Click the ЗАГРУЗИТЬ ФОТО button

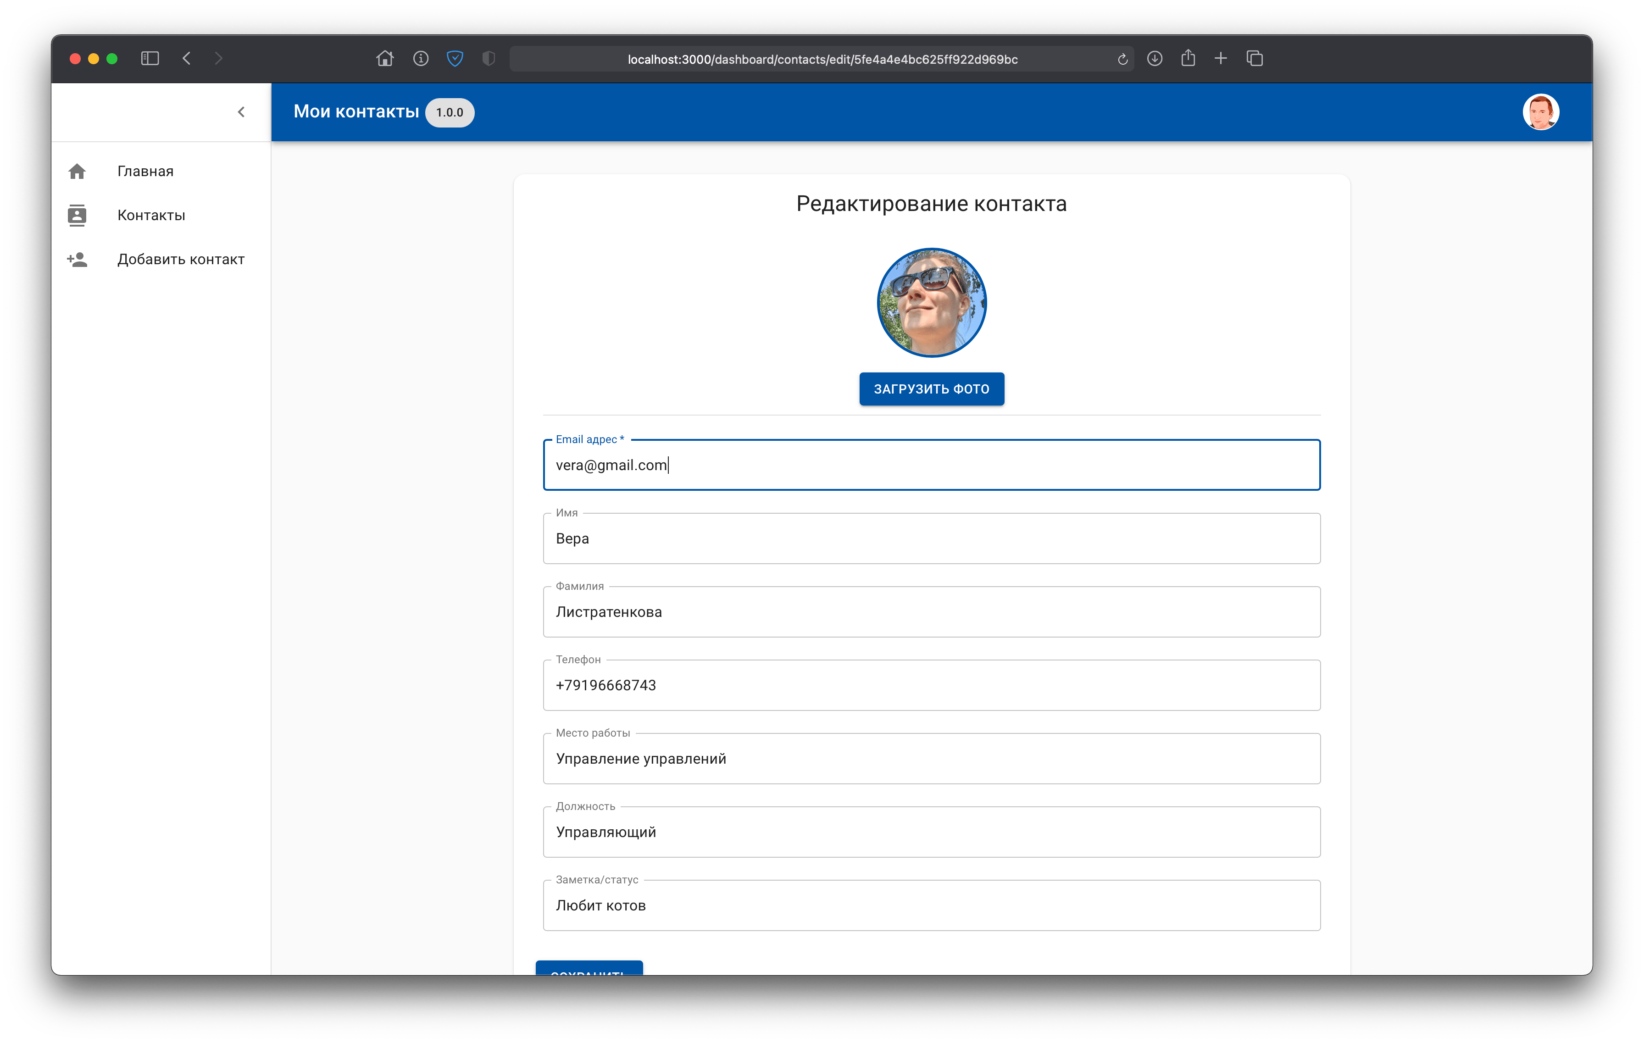931,389
